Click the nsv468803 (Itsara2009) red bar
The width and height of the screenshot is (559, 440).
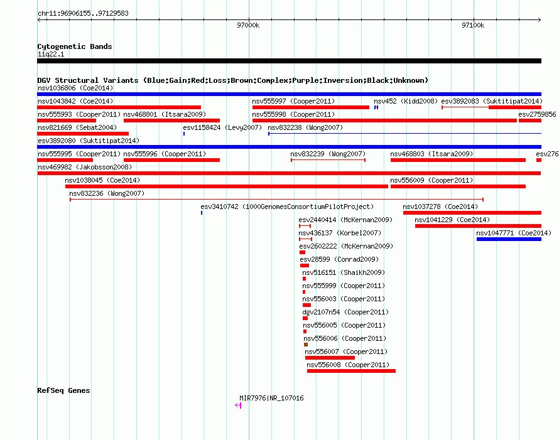(x=458, y=160)
